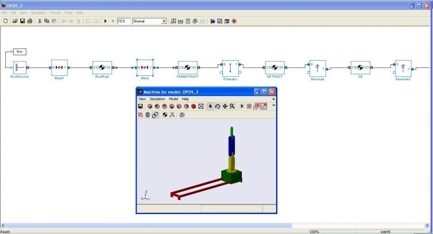The image size is (433, 234).
Task: Toggle ellipsoids display globe icon
Action: point(148,115)
